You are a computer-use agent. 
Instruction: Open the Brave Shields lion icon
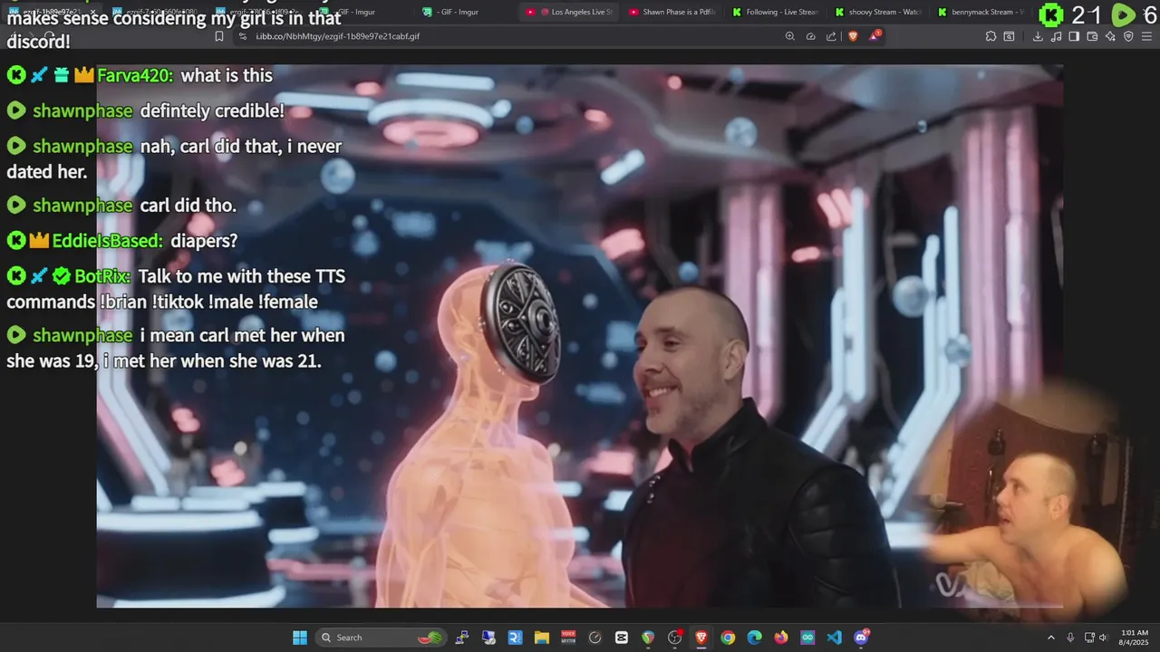click(853, 36)
